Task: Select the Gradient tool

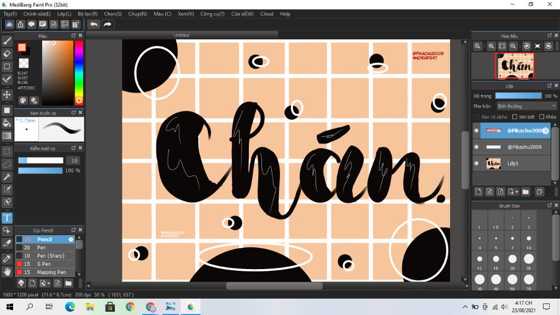Action: click(x=7, y=136)
